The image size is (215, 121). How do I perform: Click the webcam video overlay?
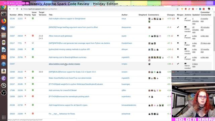coord(193,100)
